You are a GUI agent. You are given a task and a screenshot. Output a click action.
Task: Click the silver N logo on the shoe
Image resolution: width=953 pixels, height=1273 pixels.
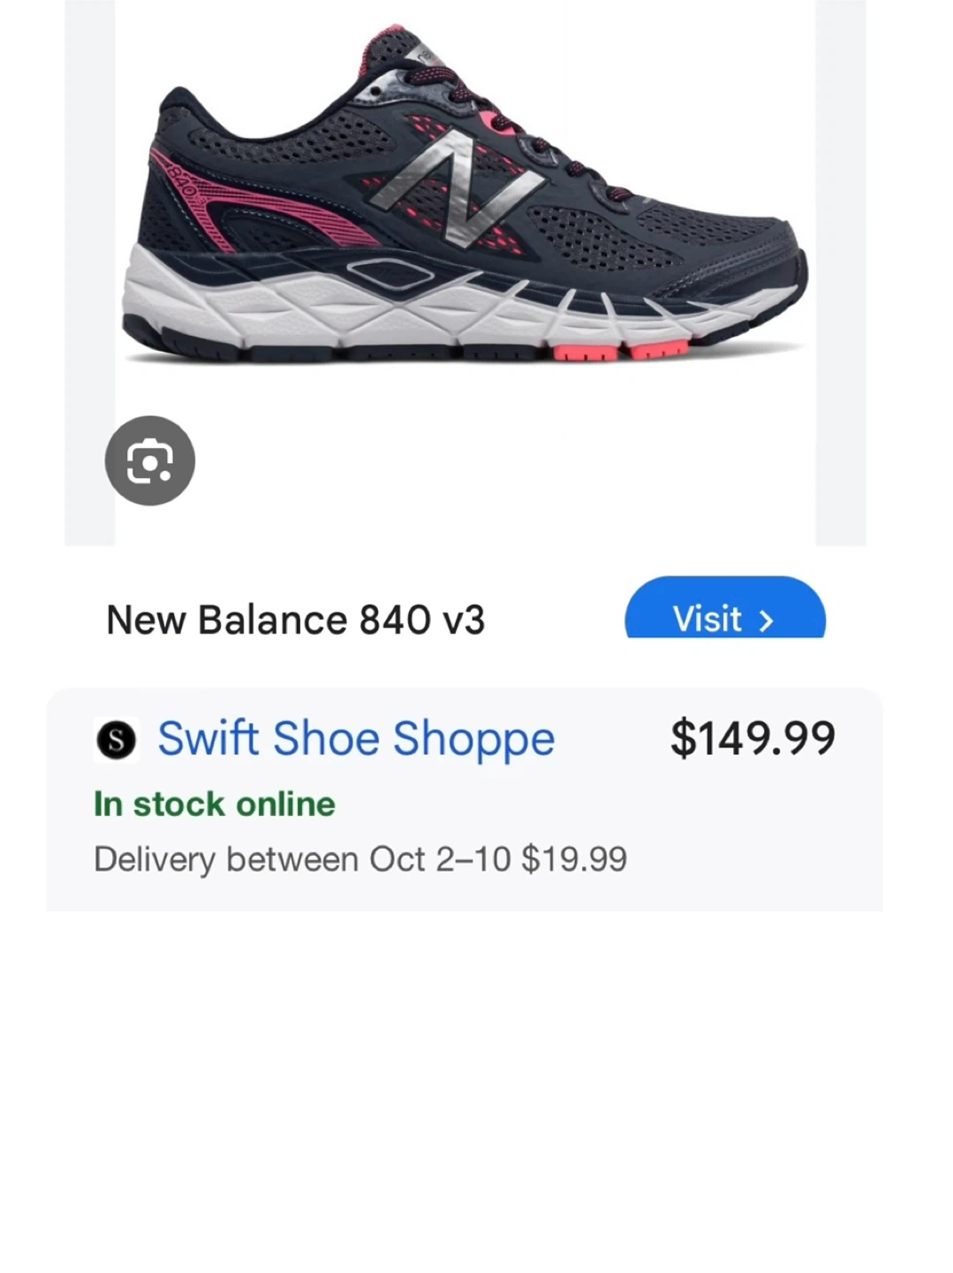[455, 187]
